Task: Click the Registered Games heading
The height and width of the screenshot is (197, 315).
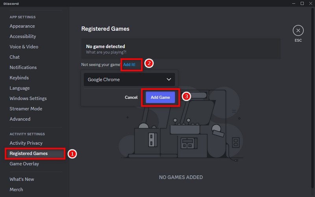Action: tap(105, 29)
